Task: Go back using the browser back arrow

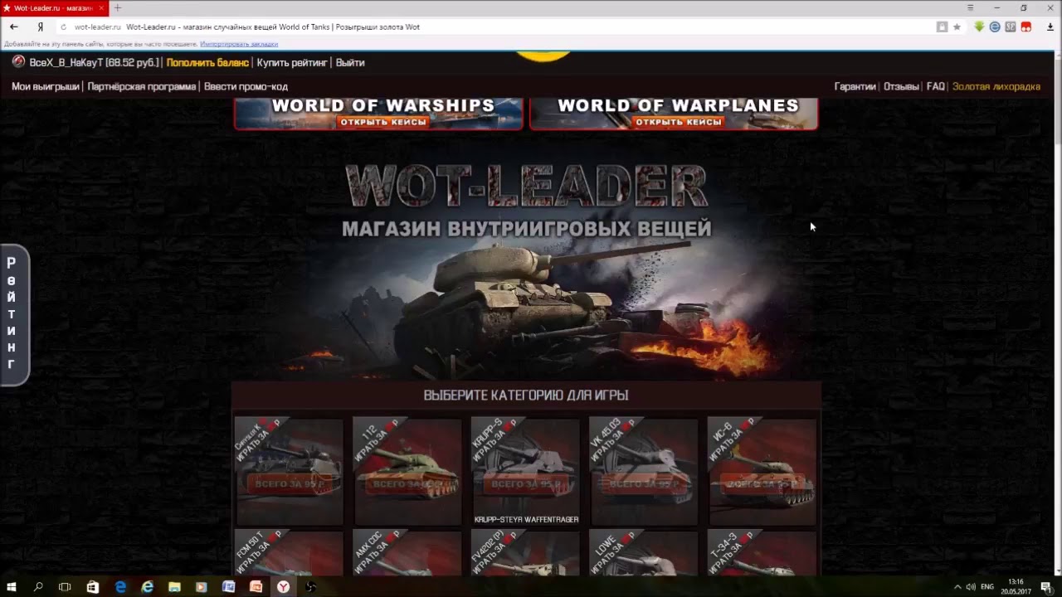Action: [x=13, y=27]
